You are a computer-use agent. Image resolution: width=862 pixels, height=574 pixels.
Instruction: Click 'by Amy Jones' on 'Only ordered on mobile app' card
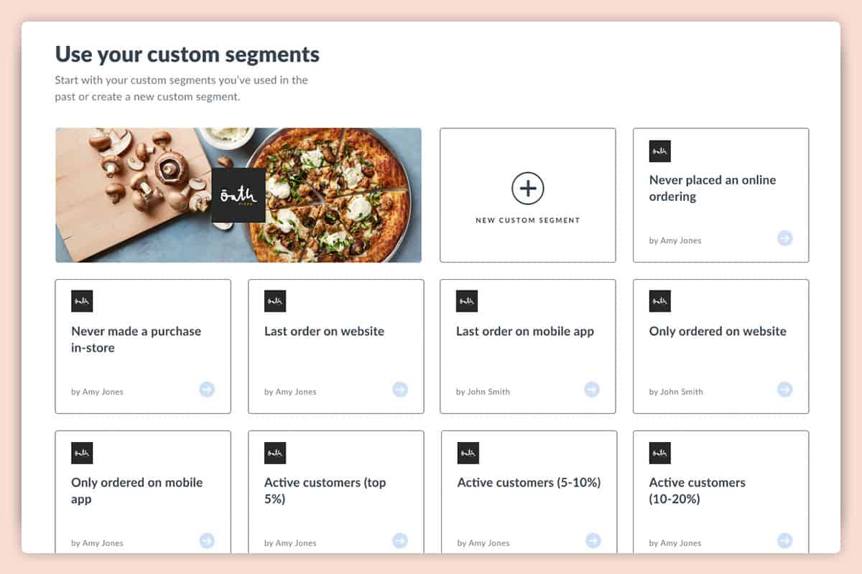click(97, 543)
